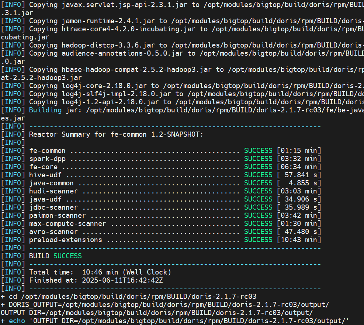The image size is (364, 325).
Task: Click the 'fe-core' module entry
Action: [x=43, y=167]
